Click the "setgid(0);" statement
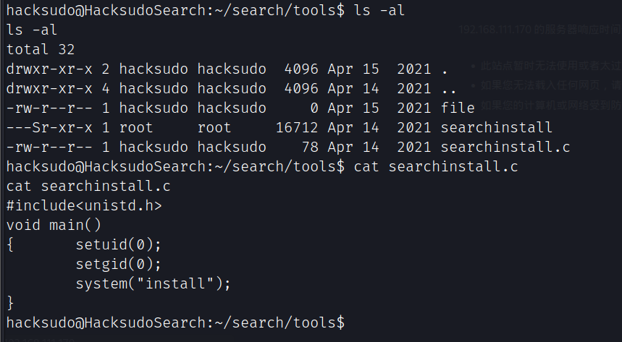 119,264
